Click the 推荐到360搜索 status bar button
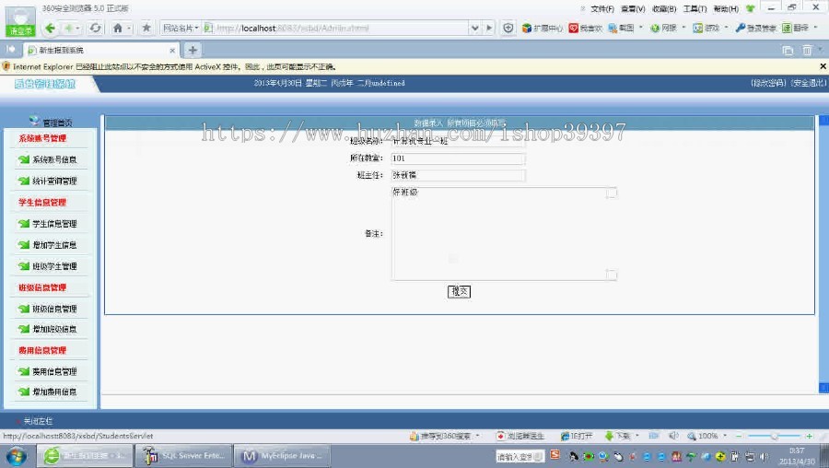Image resolution: width=829 pixels, height=468 pixels. 440,436
